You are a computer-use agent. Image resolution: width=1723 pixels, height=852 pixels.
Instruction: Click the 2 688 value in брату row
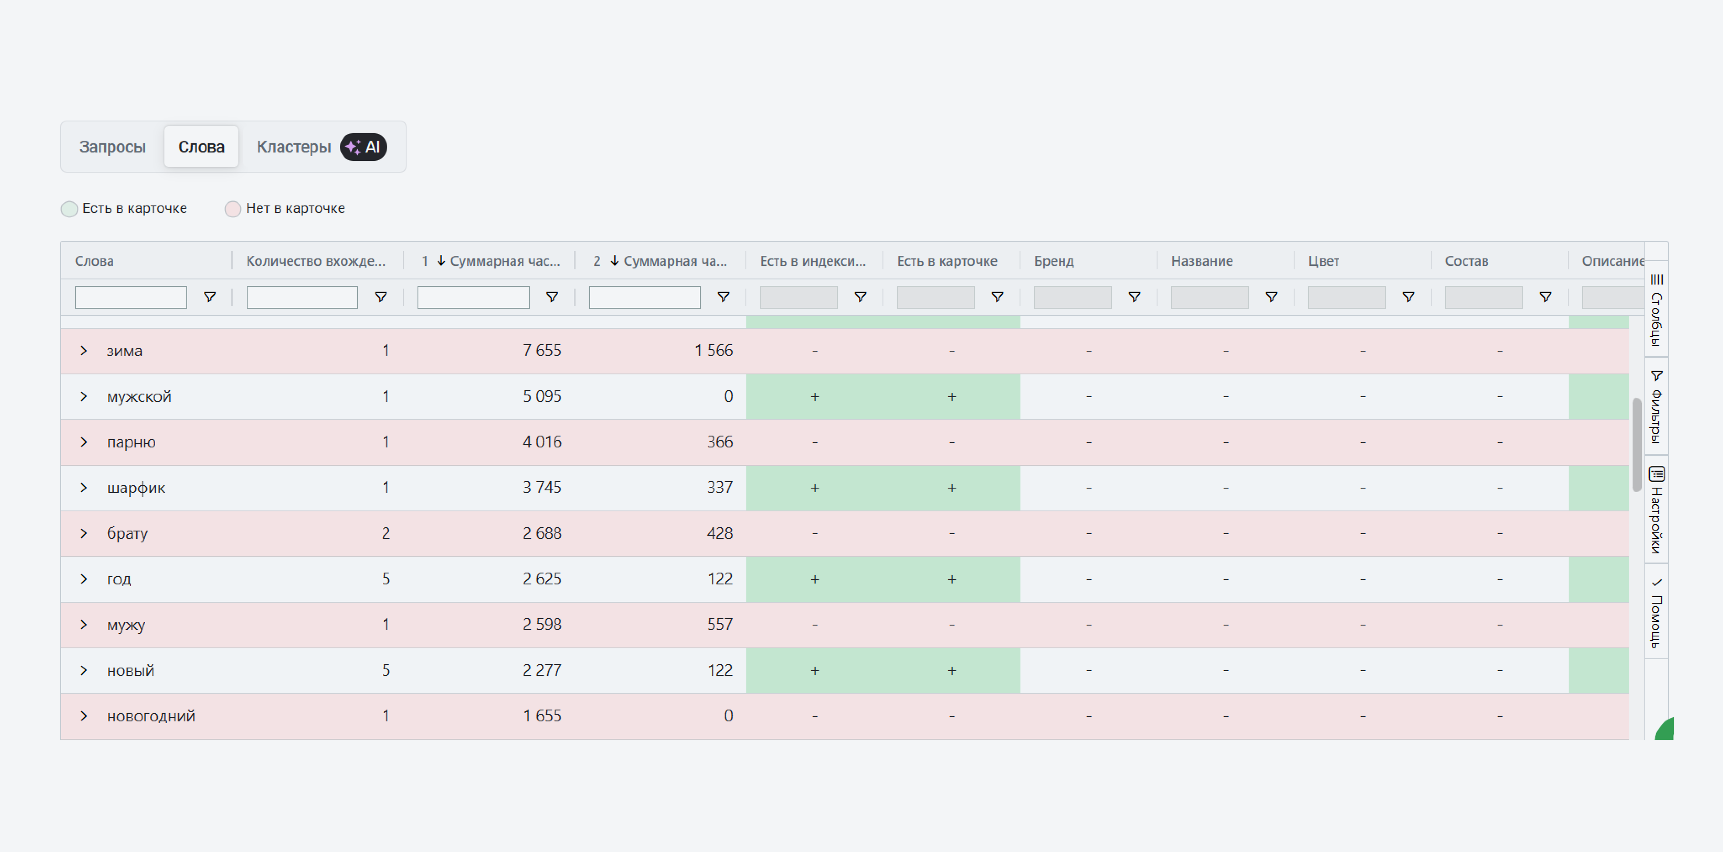tap(542, 533)
